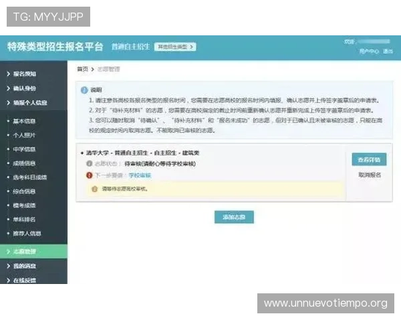401x320 pixels.
Task: Open 在线反馈 in the sidebar
Action: (33, 280)
